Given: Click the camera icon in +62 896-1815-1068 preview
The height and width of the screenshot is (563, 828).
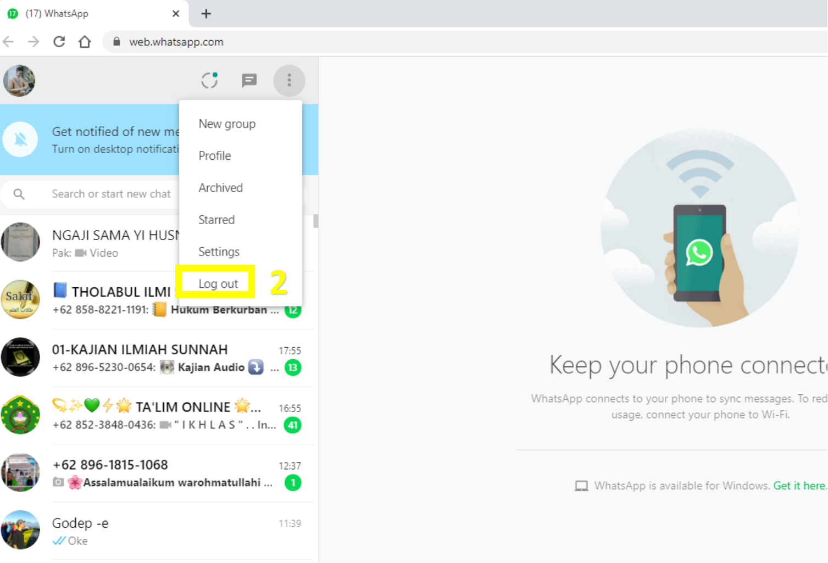Looking at the screenshot, I should coord(58,482).
